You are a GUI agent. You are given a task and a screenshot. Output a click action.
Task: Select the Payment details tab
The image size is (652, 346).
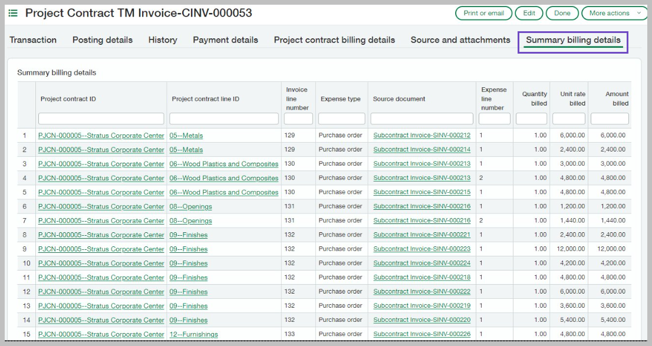(x=225, y=40)
